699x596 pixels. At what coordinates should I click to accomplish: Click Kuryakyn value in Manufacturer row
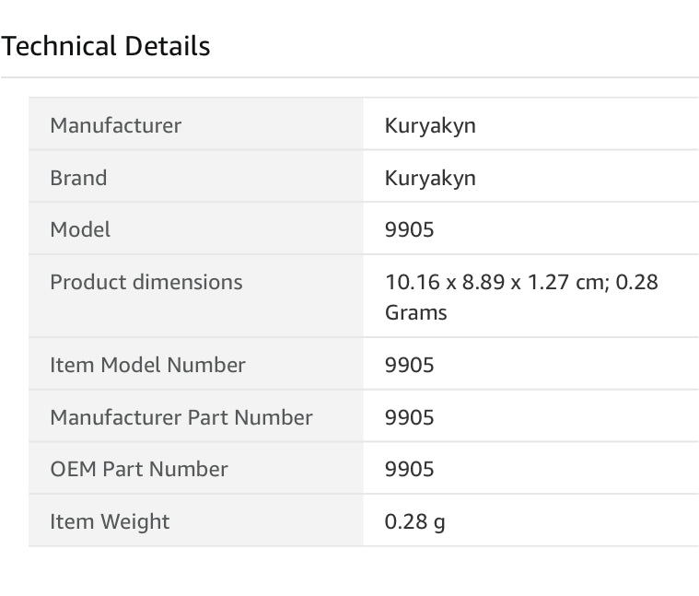click(x=430, y=125)
